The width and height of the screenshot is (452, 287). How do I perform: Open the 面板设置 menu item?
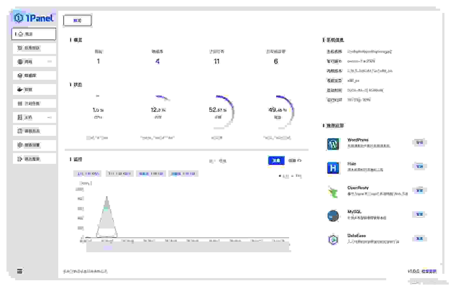(34, 145)
